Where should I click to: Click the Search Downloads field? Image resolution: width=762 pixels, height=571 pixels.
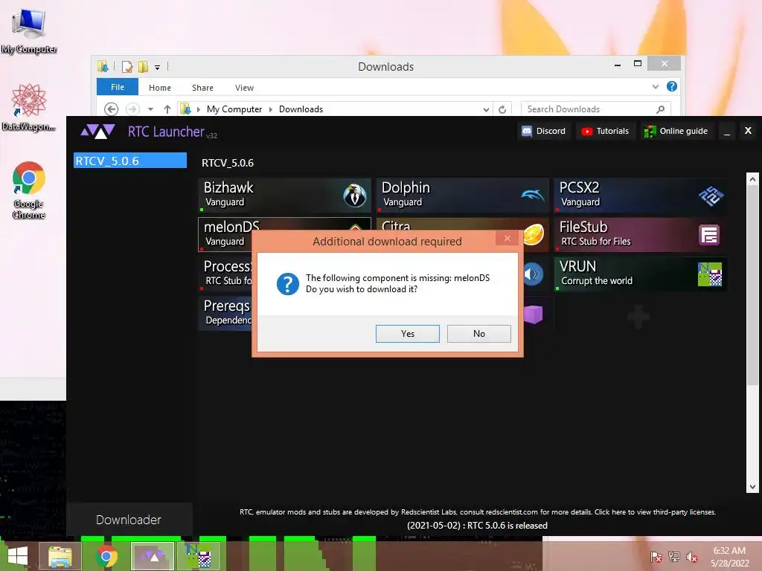click(595, 109)
